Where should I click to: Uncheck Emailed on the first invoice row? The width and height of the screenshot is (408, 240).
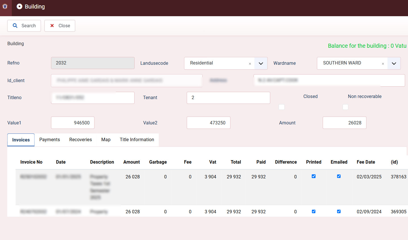339,176
